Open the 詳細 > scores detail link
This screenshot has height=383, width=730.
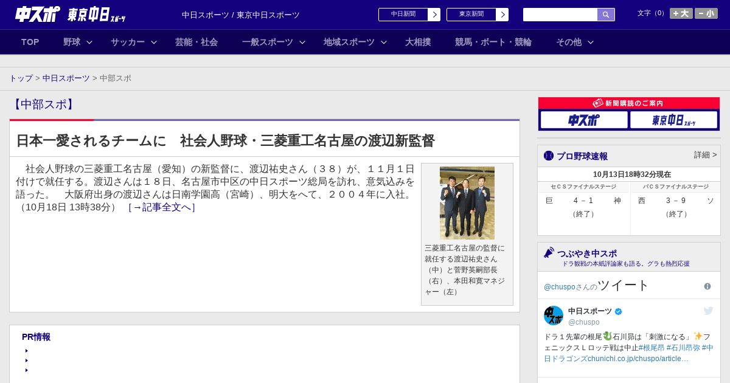coord(706,155)
